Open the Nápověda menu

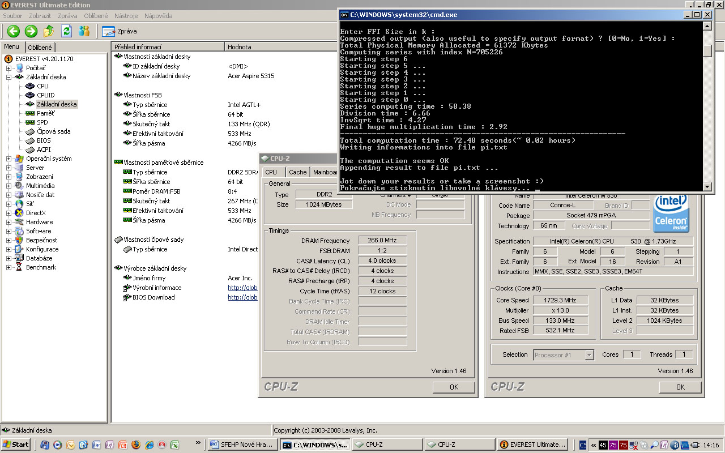159,16
